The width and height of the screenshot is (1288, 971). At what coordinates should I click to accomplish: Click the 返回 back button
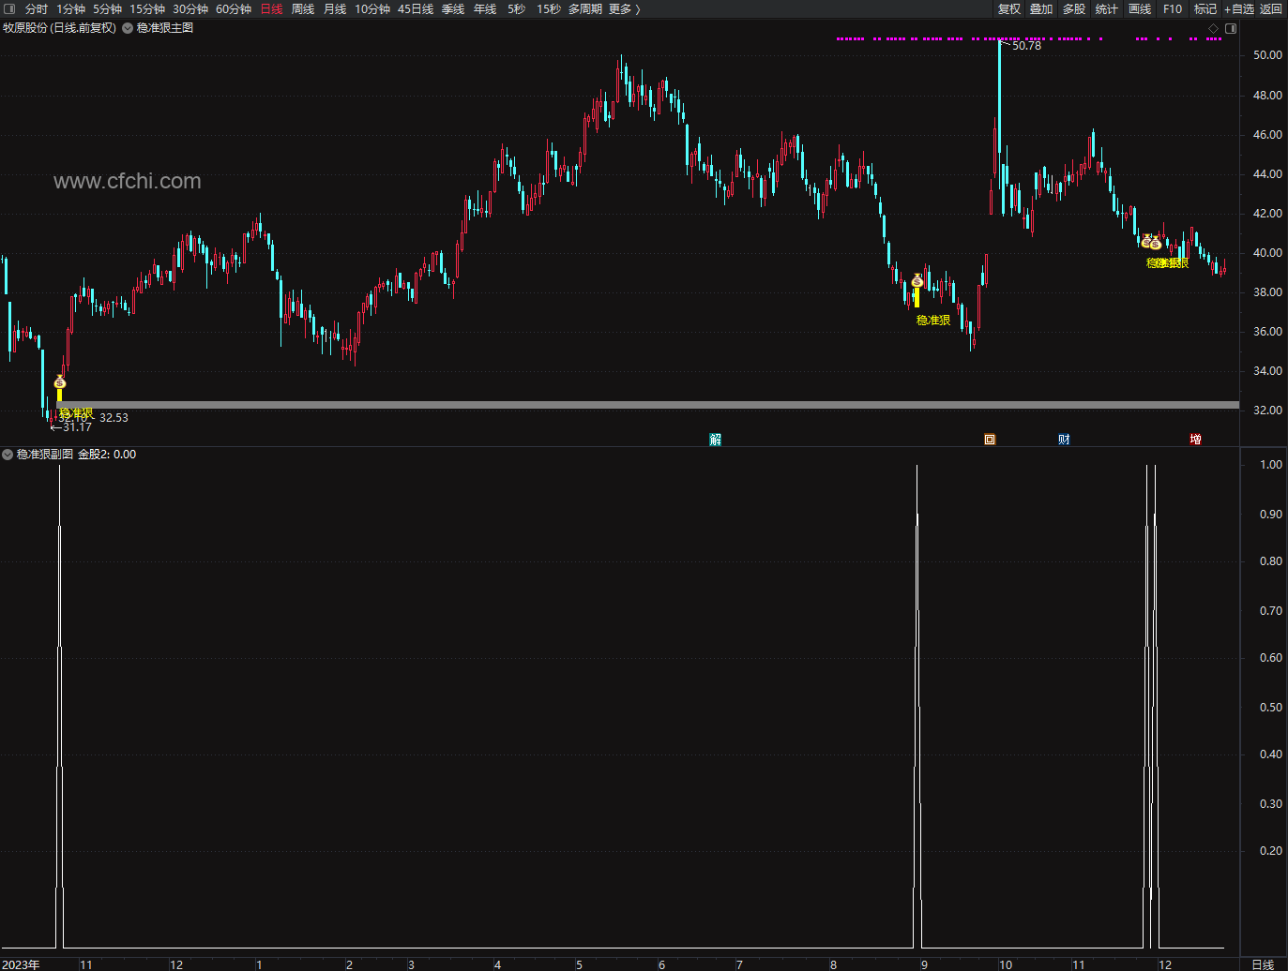(x=1271, y=8)
